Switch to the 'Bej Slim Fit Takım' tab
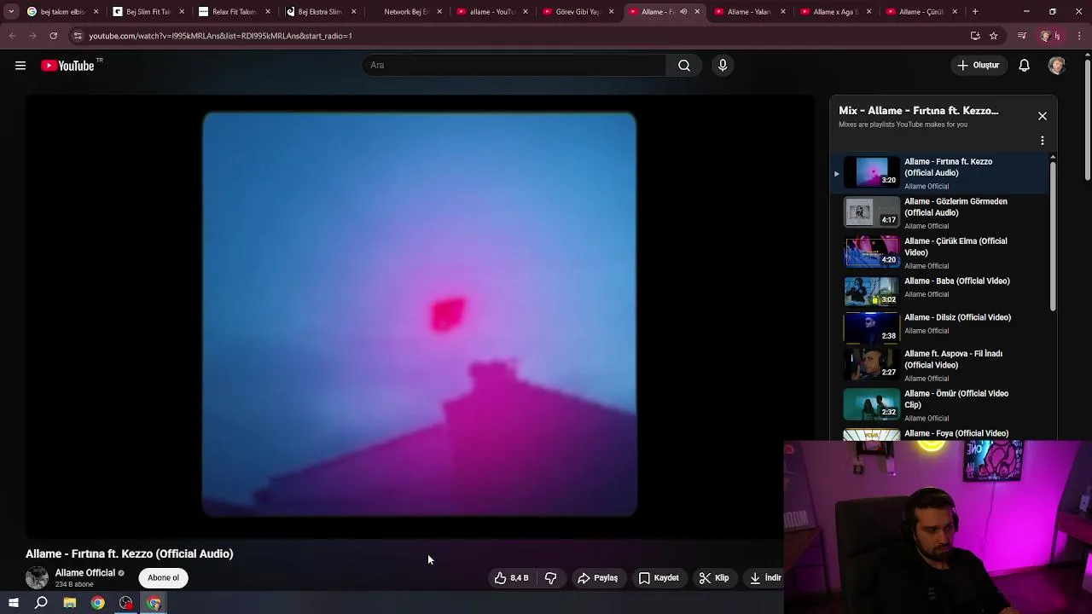1092x614 pixels. (x=148, y=12)
